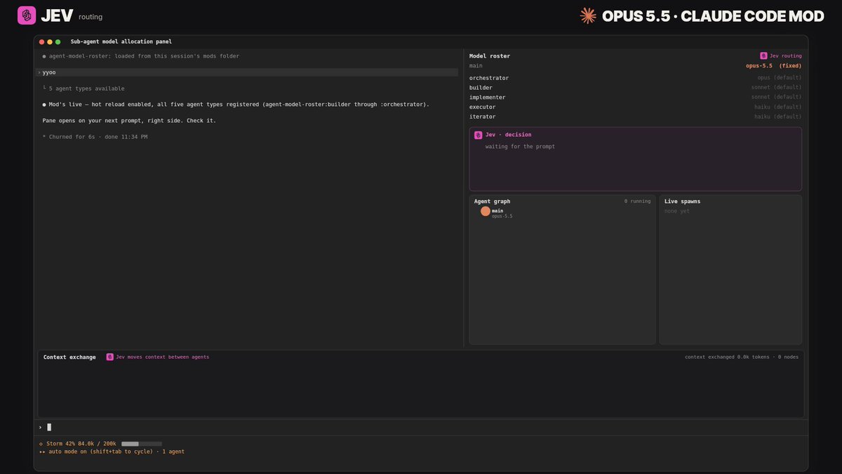Click the "auto mode on" status line
The height and width of the screenshot is (474, 842).
coord(112,452)
